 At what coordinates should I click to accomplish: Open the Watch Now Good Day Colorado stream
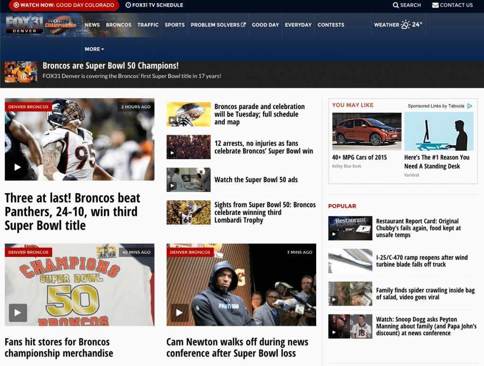pos(63,5)
